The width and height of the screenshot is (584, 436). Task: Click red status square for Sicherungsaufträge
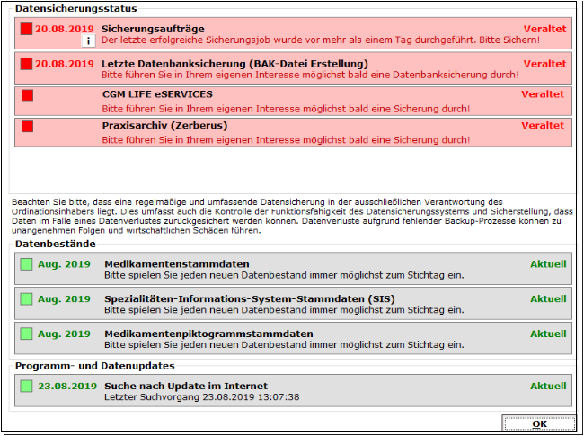click(26, 29)
